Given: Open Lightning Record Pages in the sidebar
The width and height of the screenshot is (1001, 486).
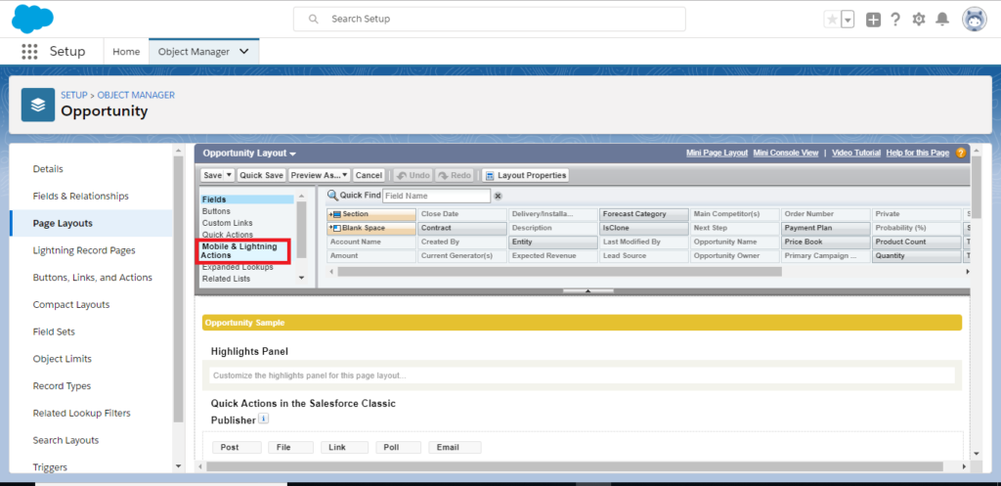Looking at the screenshot, I should [84, 250].
